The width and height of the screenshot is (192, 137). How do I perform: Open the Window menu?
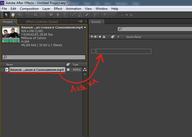coord(101,9)
